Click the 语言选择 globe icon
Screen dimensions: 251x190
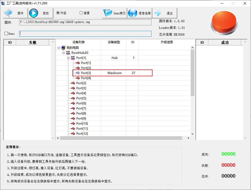click(133, 13)
